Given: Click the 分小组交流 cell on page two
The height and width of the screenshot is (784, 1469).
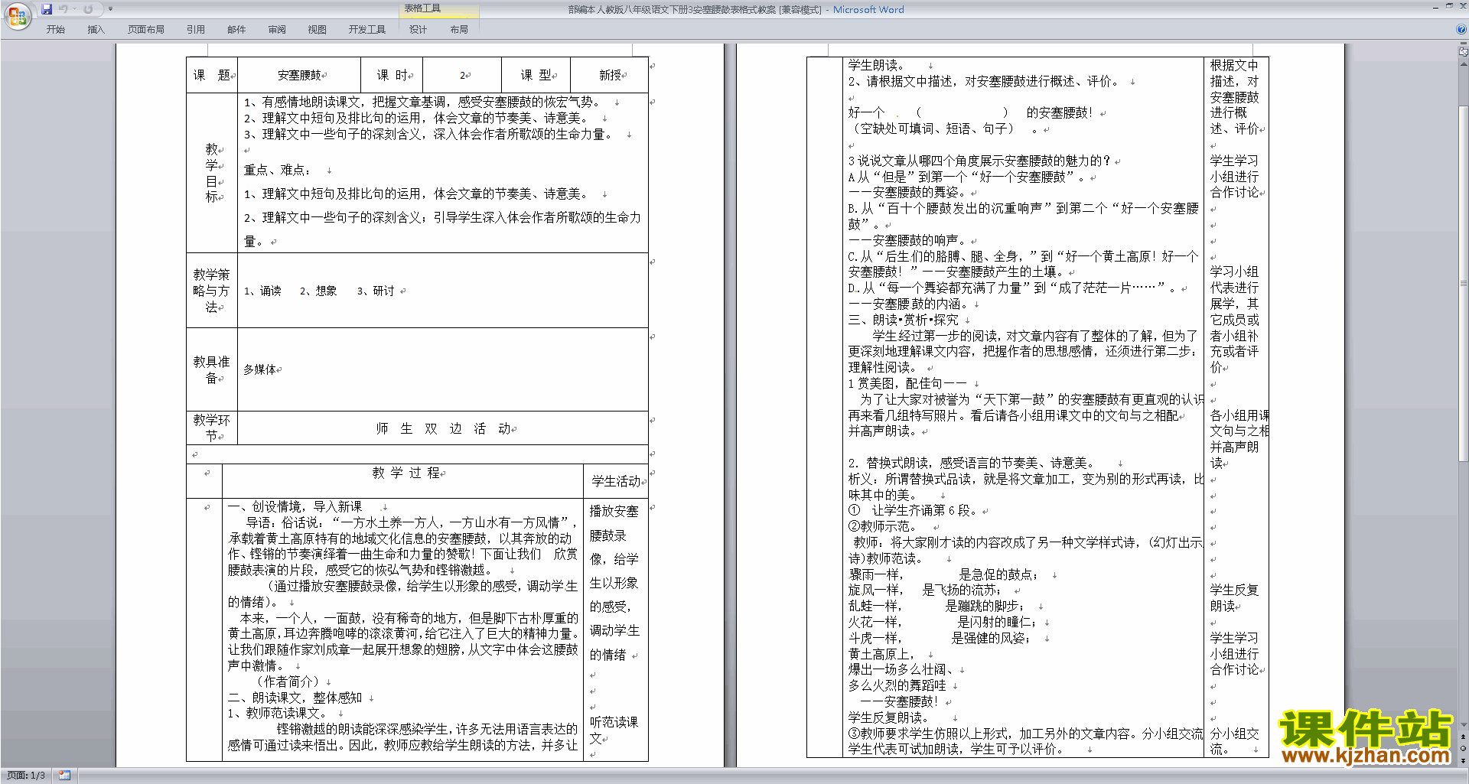Looking at the screenshot, I should pyautogui.click(x=1234, y=741).
